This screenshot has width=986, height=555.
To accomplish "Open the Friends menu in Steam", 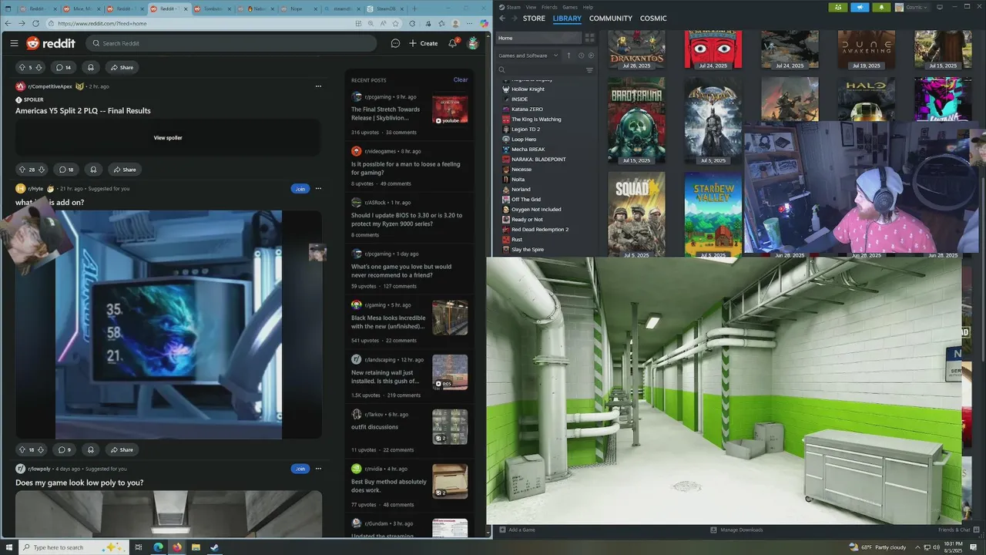I will (x=549, y=7).
